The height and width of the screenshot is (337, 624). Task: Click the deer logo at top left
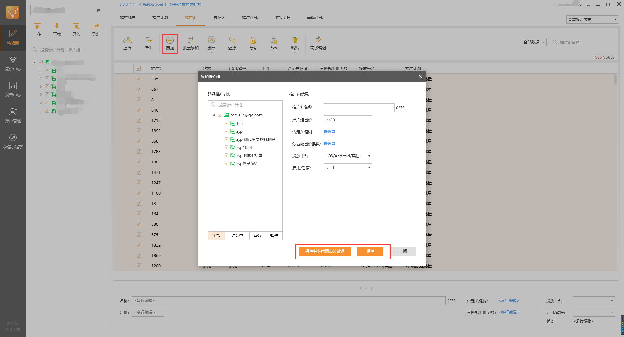(13, 12)
